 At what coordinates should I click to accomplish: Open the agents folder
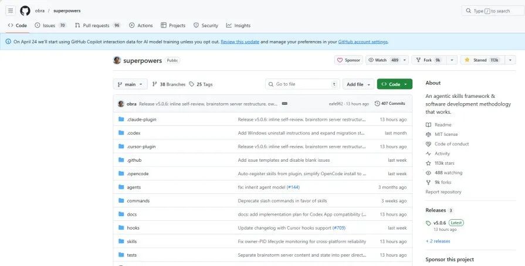(134, 187)
